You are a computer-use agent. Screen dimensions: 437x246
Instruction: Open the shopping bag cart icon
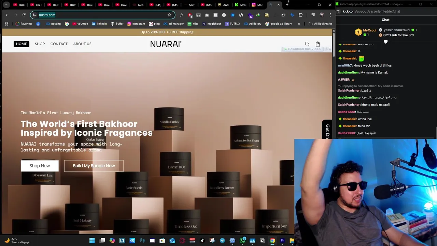tap(318, 44)
